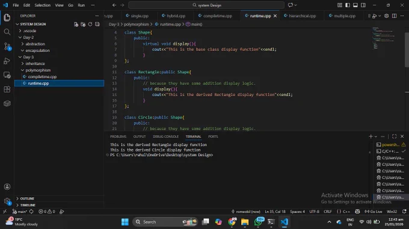Open notifications bell in status bar
This screenshot has width=409, height=229.
404,212
